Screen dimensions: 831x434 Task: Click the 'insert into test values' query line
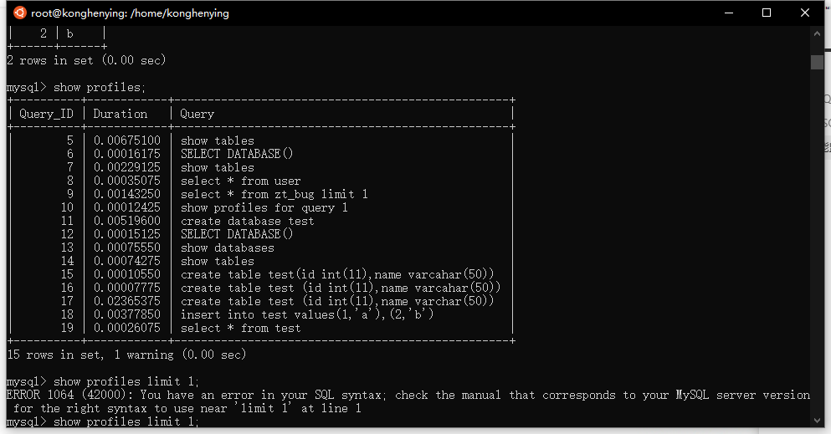coord(307,314)
